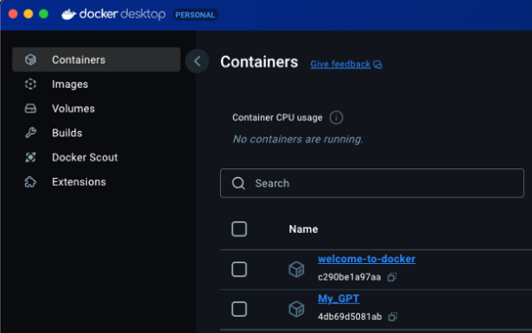
Task: Collapse the sidebar with the chevron button
Action: click(198, 61)
